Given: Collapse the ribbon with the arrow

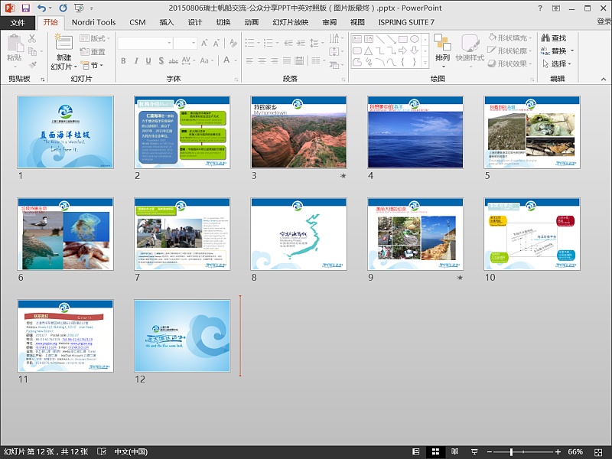Looking at the screenshot, I should pos(604,80).
